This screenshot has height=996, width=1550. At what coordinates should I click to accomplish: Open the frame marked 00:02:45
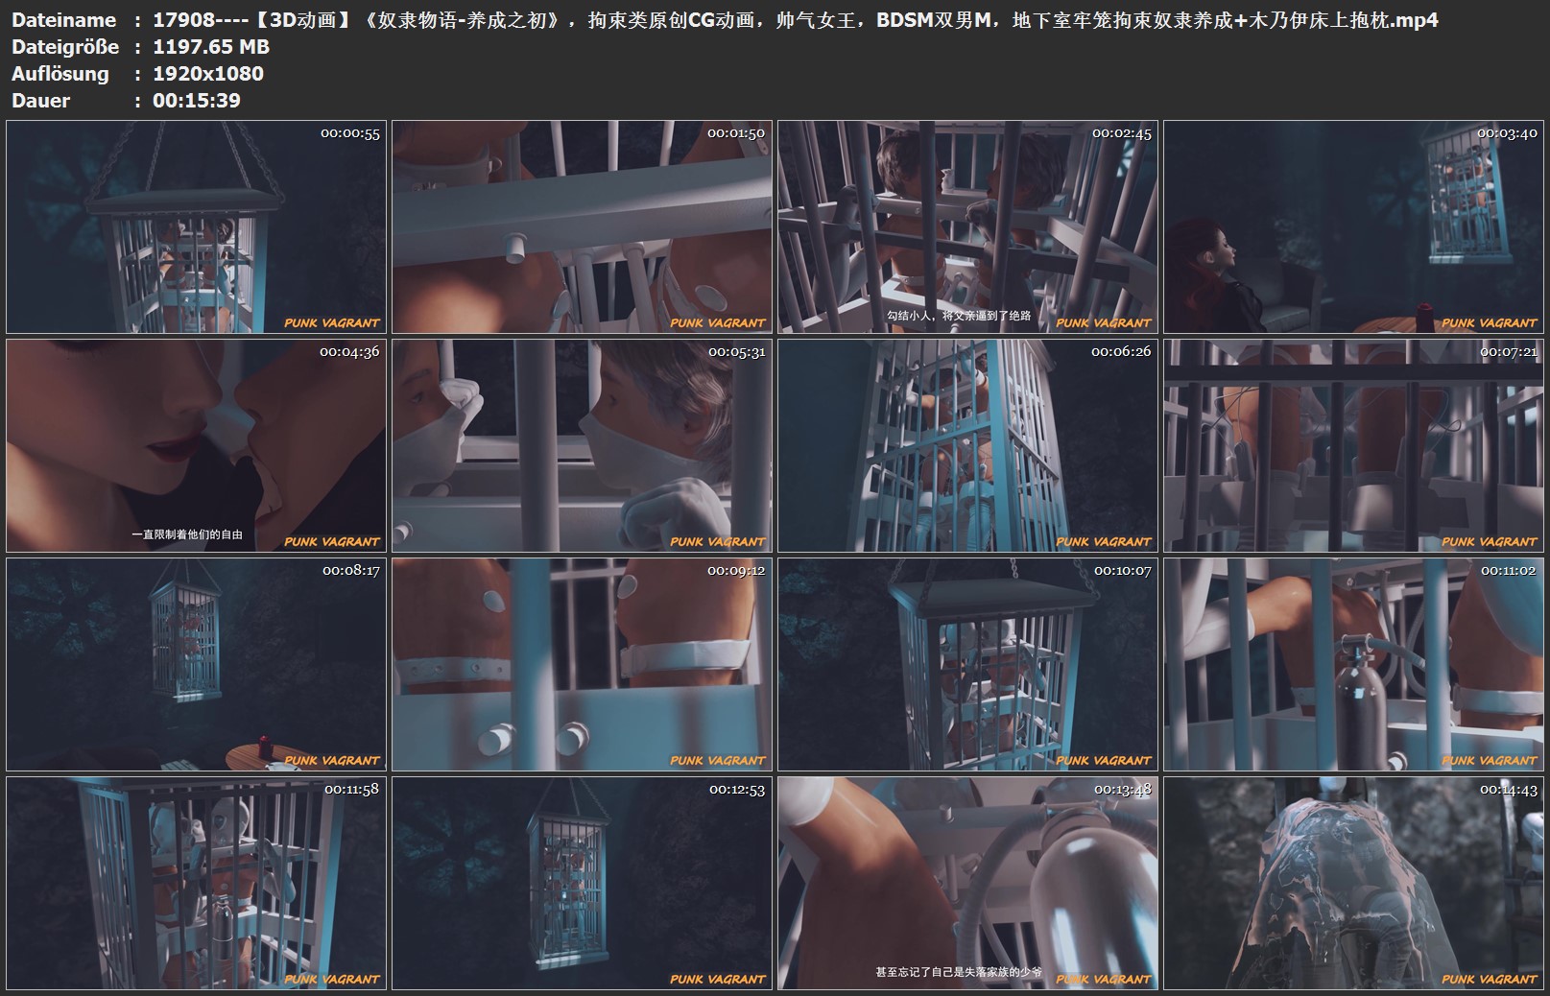click(967, 227)
